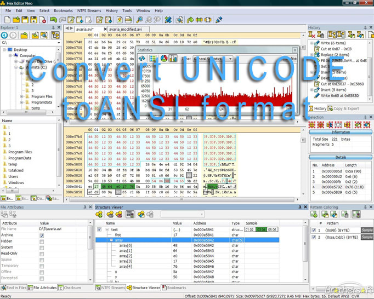Expand the Write (6 items) history node
The image size is (374, 299).
tap(311, 43)
